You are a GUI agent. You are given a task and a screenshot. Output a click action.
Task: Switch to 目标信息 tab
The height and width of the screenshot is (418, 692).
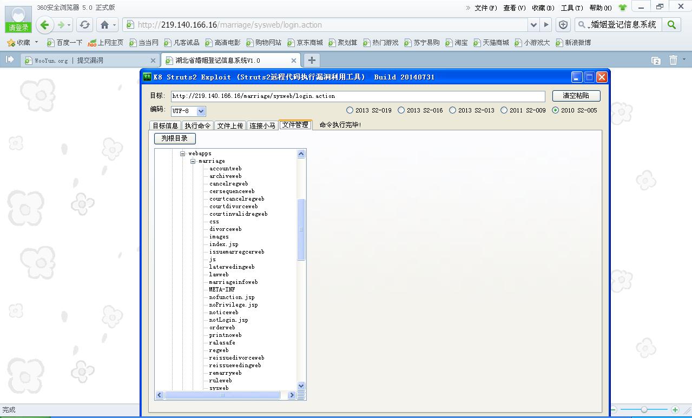[165, 125]
